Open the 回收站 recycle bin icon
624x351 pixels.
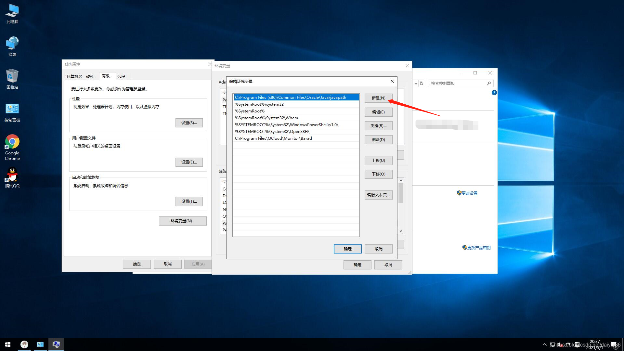12,76
